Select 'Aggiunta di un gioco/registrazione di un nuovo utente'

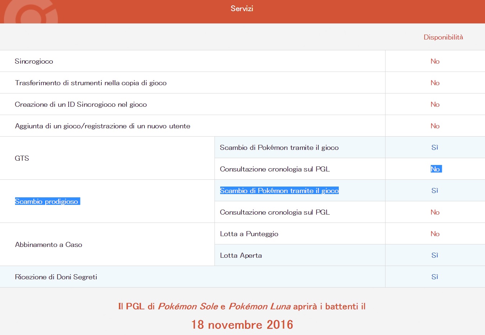tap(102, 126)
